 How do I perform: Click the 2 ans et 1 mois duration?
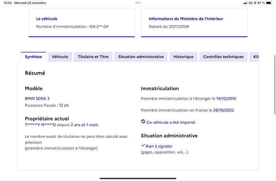(84, 125)
